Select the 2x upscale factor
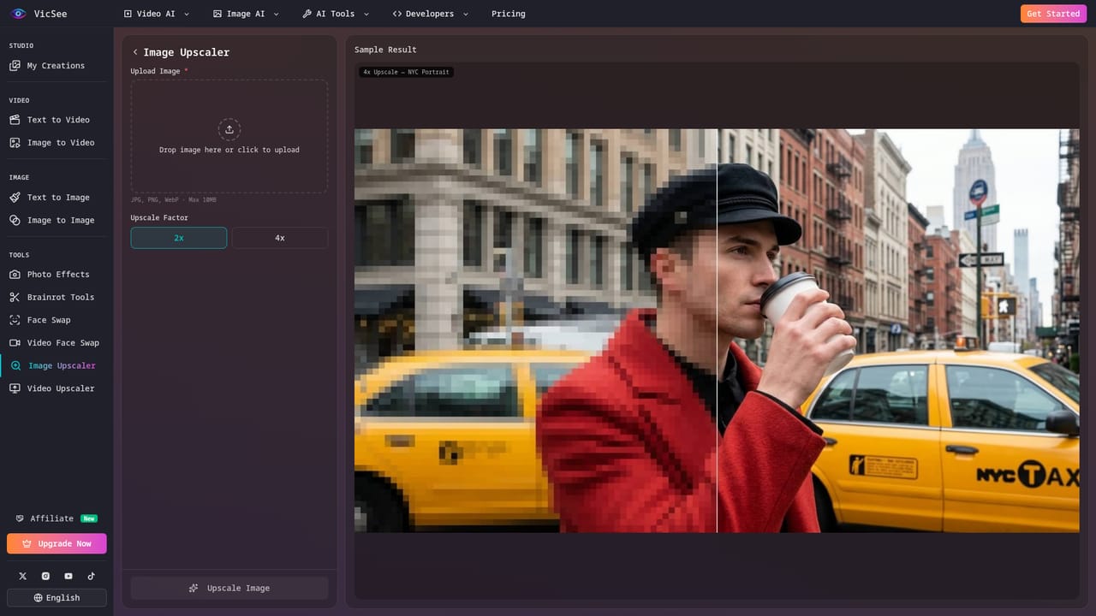 tap(179, 238)
